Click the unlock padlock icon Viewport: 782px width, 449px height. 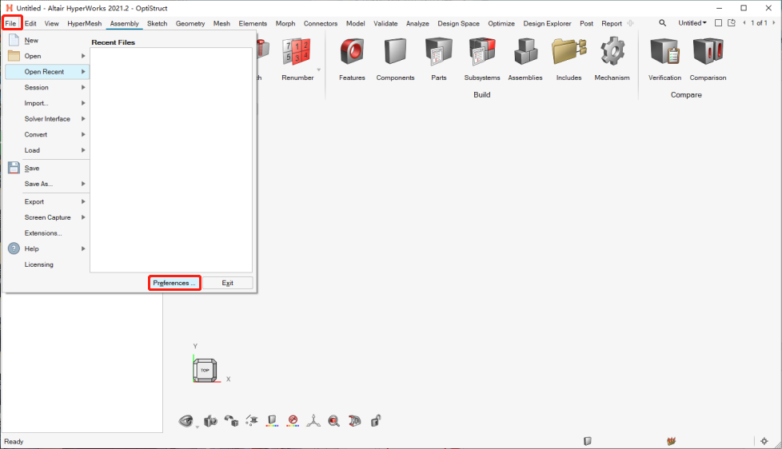[x=376, y=421]
